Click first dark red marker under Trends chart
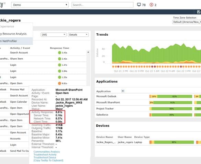This screenshot has height=164, width=201. coord(118,67)
